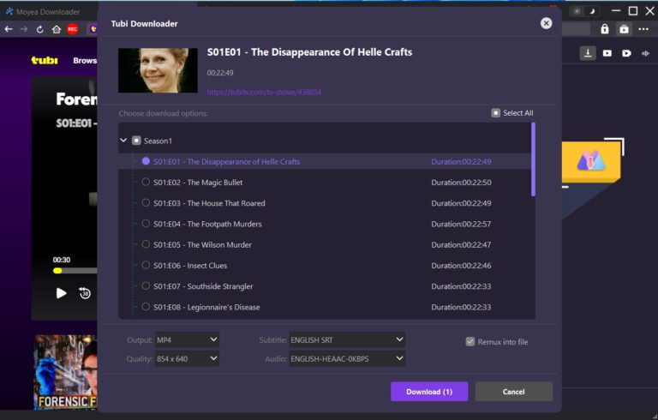Go back in the browser toolbar
Viewport: 658px width, 420px height.
pyautogui.click(x=9, y=29)
